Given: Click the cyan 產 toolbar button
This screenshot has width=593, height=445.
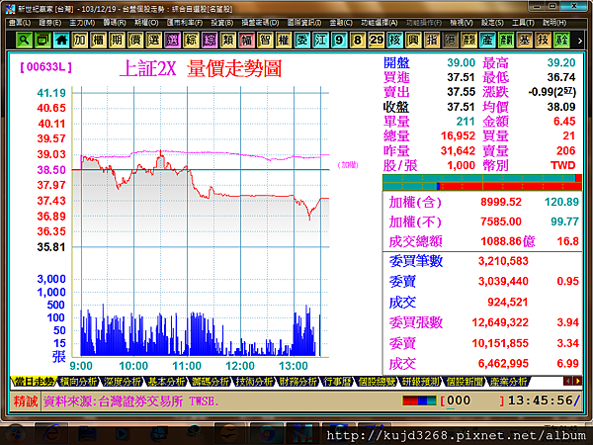Looking at the screenshot, I should point(487,40).
